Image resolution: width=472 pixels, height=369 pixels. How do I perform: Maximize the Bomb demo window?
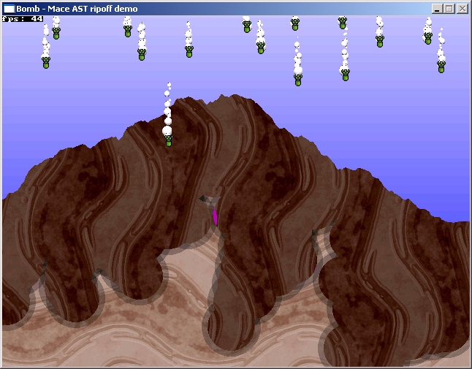pos(449,9)
